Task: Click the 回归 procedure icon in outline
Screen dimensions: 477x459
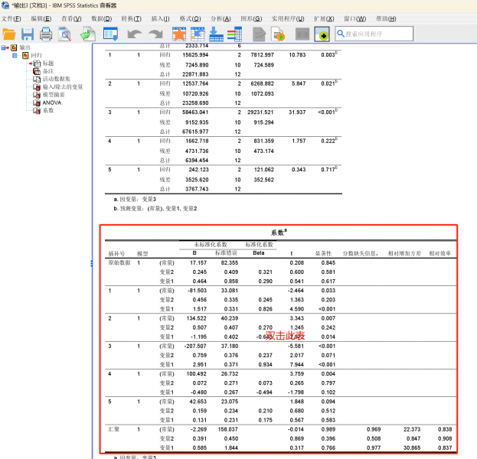Action: (x=25, y=55)
